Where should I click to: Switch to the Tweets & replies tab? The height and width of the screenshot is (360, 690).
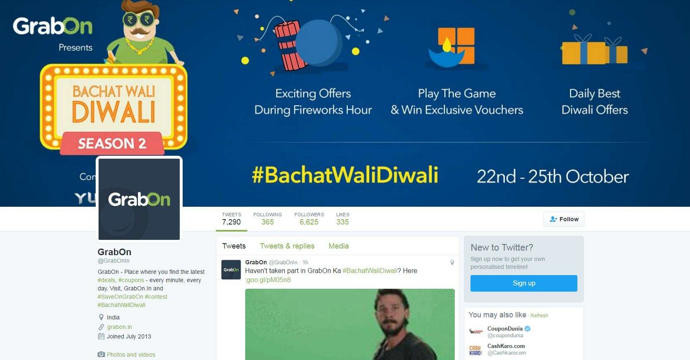click(287, 246)
